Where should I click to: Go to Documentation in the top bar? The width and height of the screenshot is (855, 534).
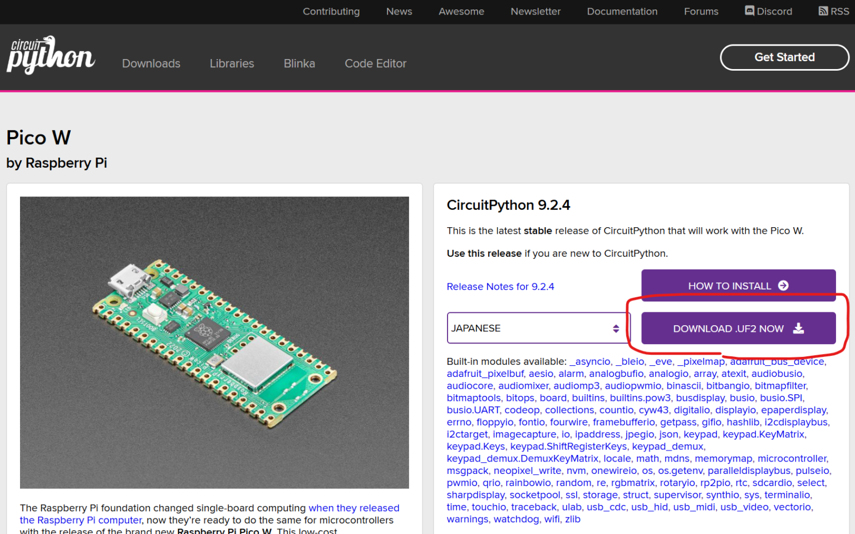(x=622, y=11)
